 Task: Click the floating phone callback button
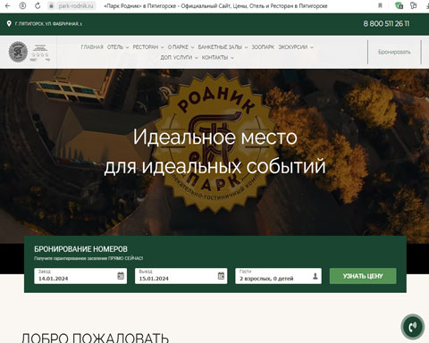pyautogui.click(x=412, y=327)
